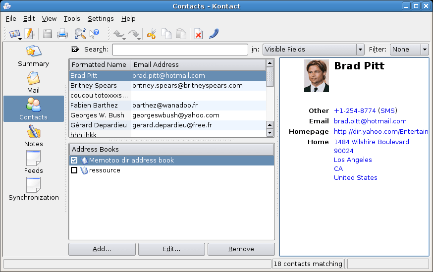Click the 18 contacts matching status text
433x272 pixels.
tap(308, 264)
